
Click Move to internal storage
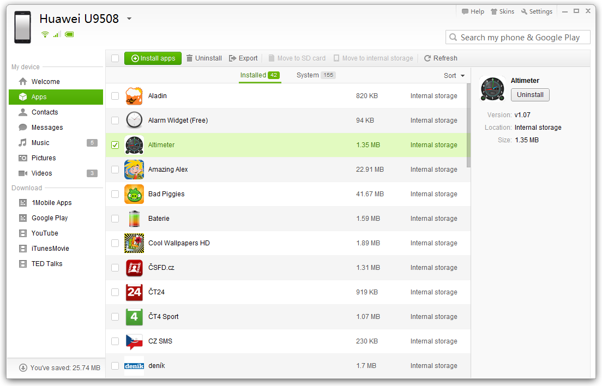(373, 58)
